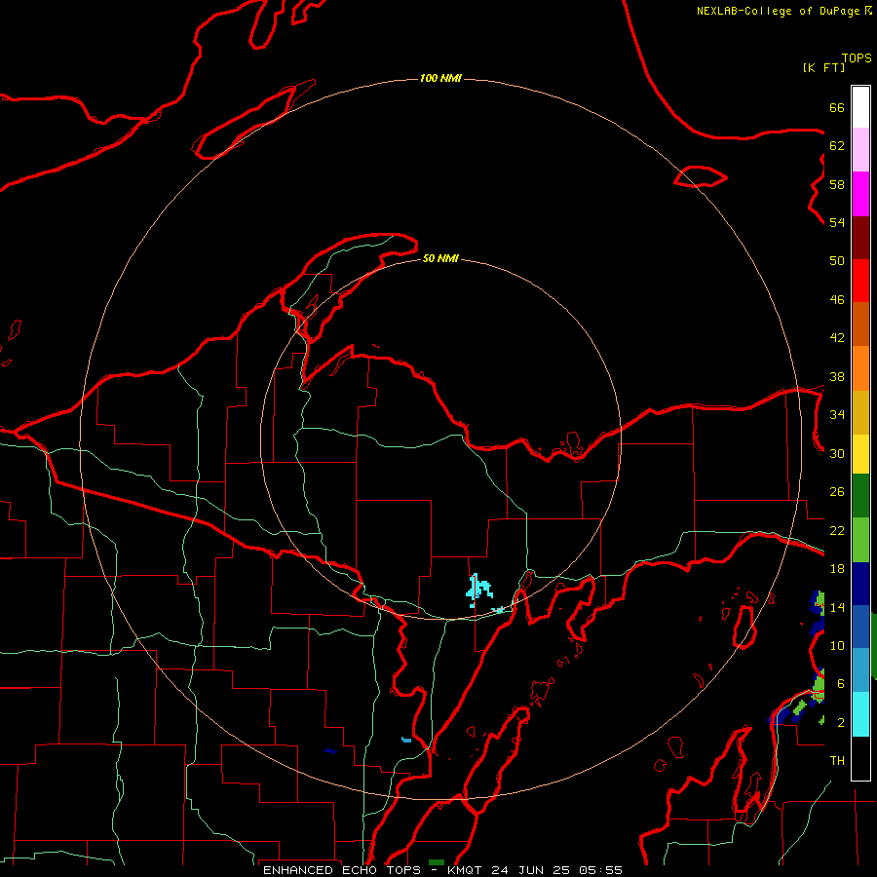Click the 24 JUN 25 05:55 timestamp
This screenshot has width=877, height=877.
556,870
